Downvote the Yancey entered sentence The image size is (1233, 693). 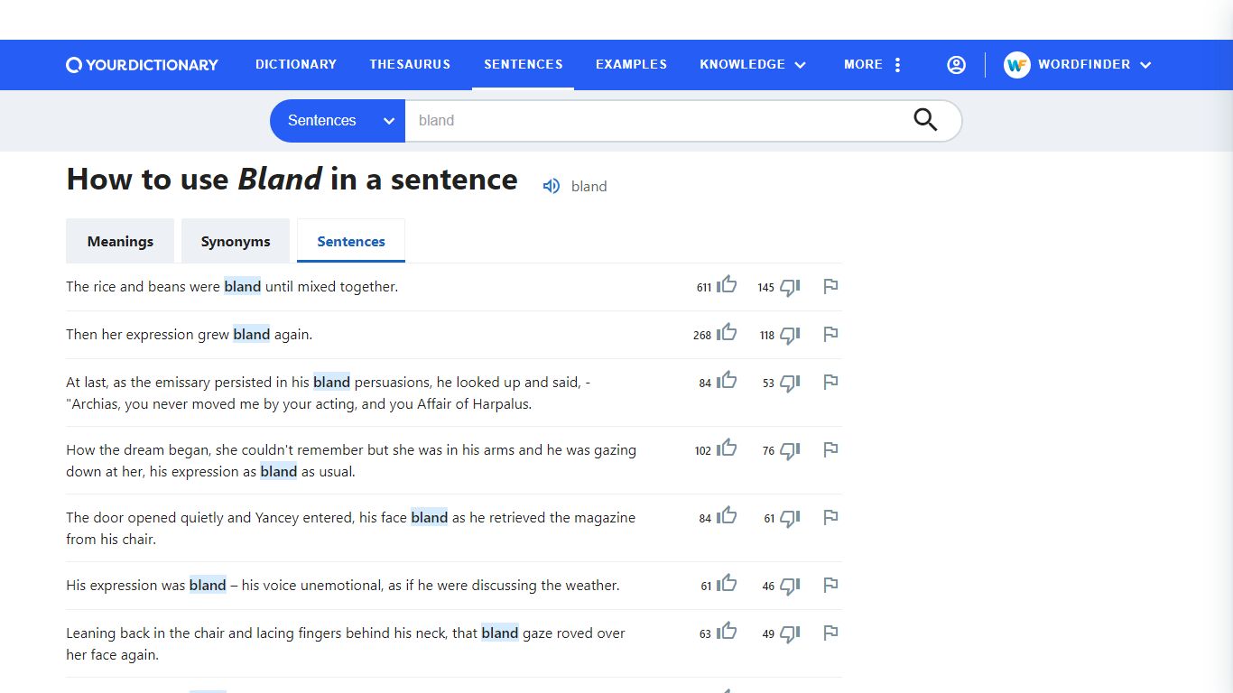click(x=790, y=519)
